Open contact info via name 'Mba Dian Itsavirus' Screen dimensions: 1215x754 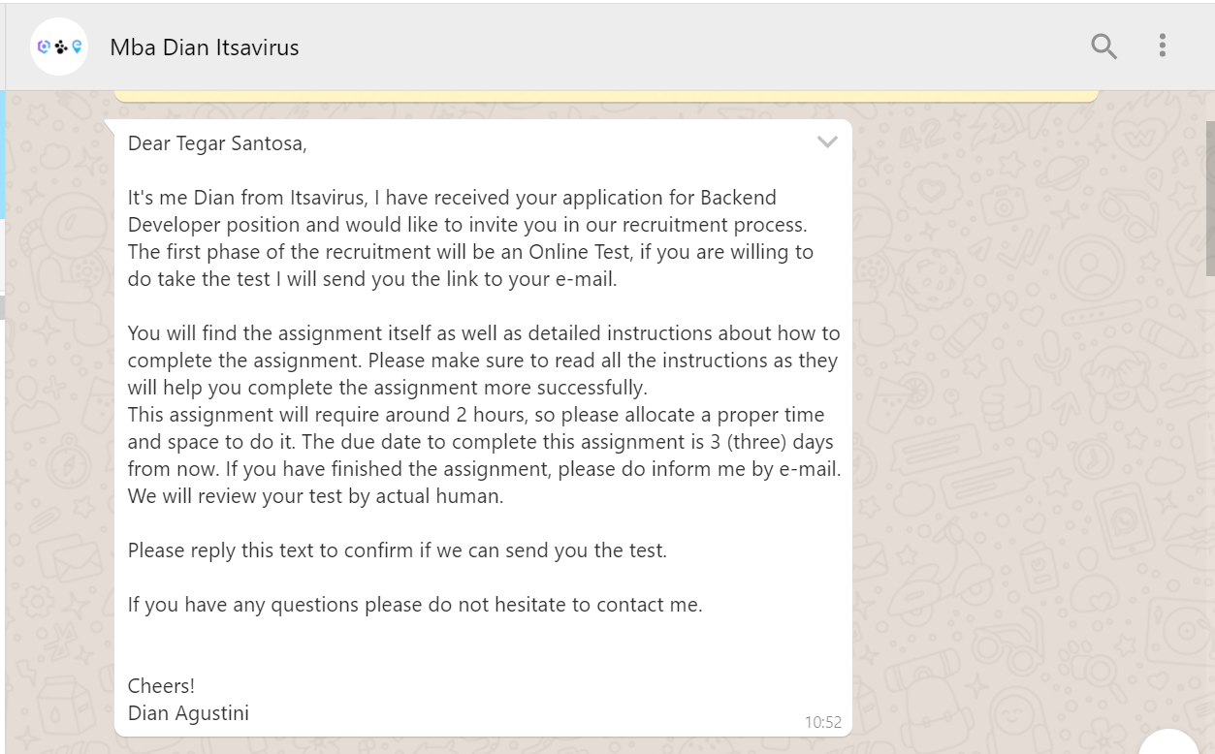pyautogui.click(x=205, y=47)
